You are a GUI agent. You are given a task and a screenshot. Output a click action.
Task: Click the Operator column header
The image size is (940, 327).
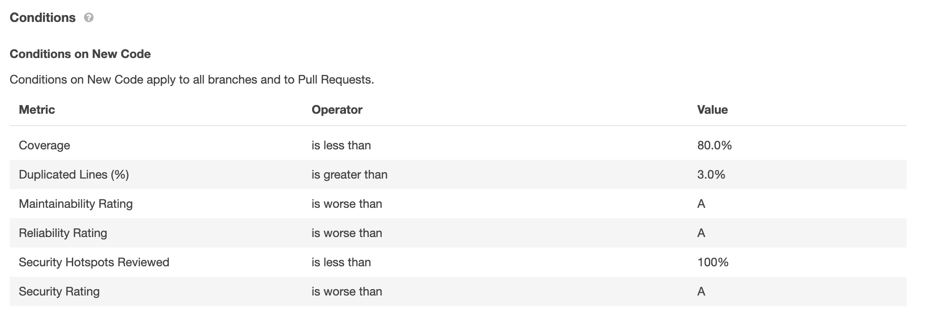click(337, 110)
